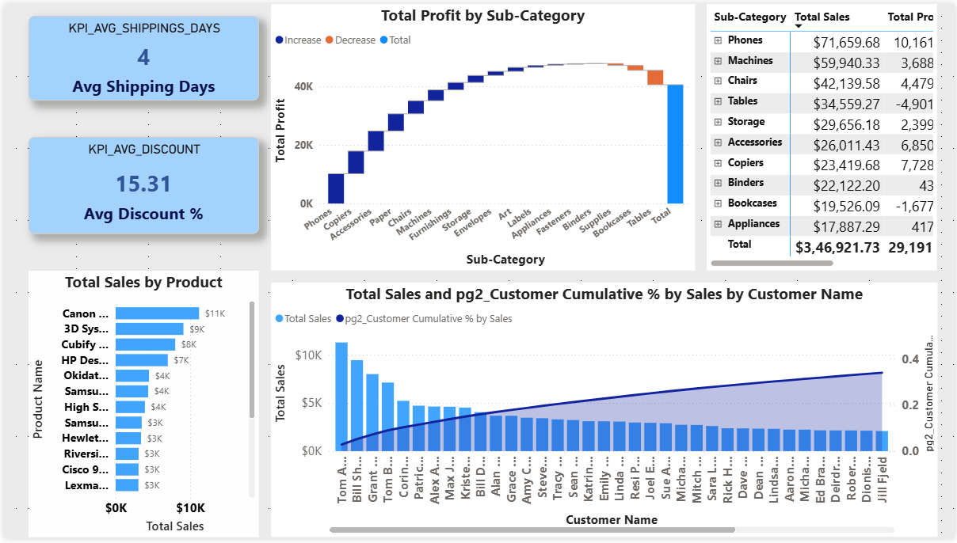This screenshot has height=543, width=957.
Task: Click the plus icon beside Tables
Action: coord(719,101)
